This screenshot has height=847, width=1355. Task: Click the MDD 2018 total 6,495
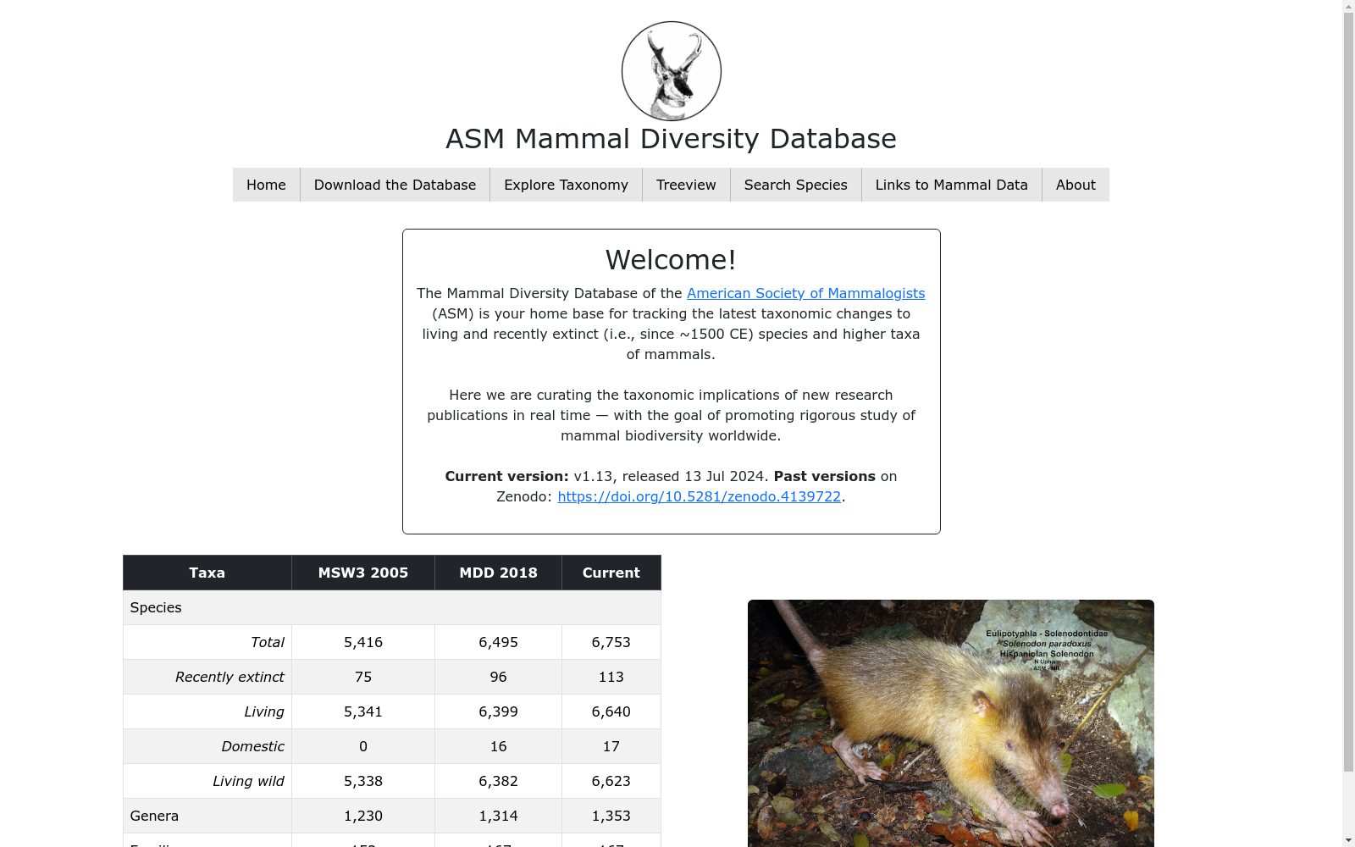[x=498, y=642]
